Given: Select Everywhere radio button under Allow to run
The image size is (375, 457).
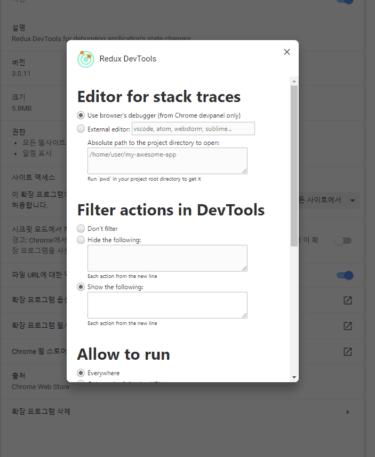Looking at the screenshot, I should tap(81, 373).
